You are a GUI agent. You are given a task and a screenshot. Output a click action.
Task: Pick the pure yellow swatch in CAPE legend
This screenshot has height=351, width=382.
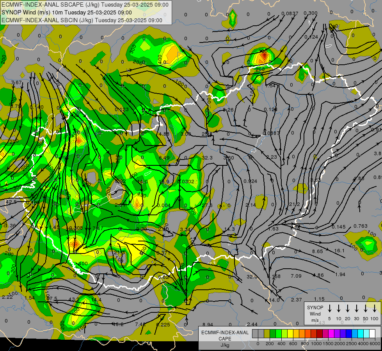click(x=290, y=333)
